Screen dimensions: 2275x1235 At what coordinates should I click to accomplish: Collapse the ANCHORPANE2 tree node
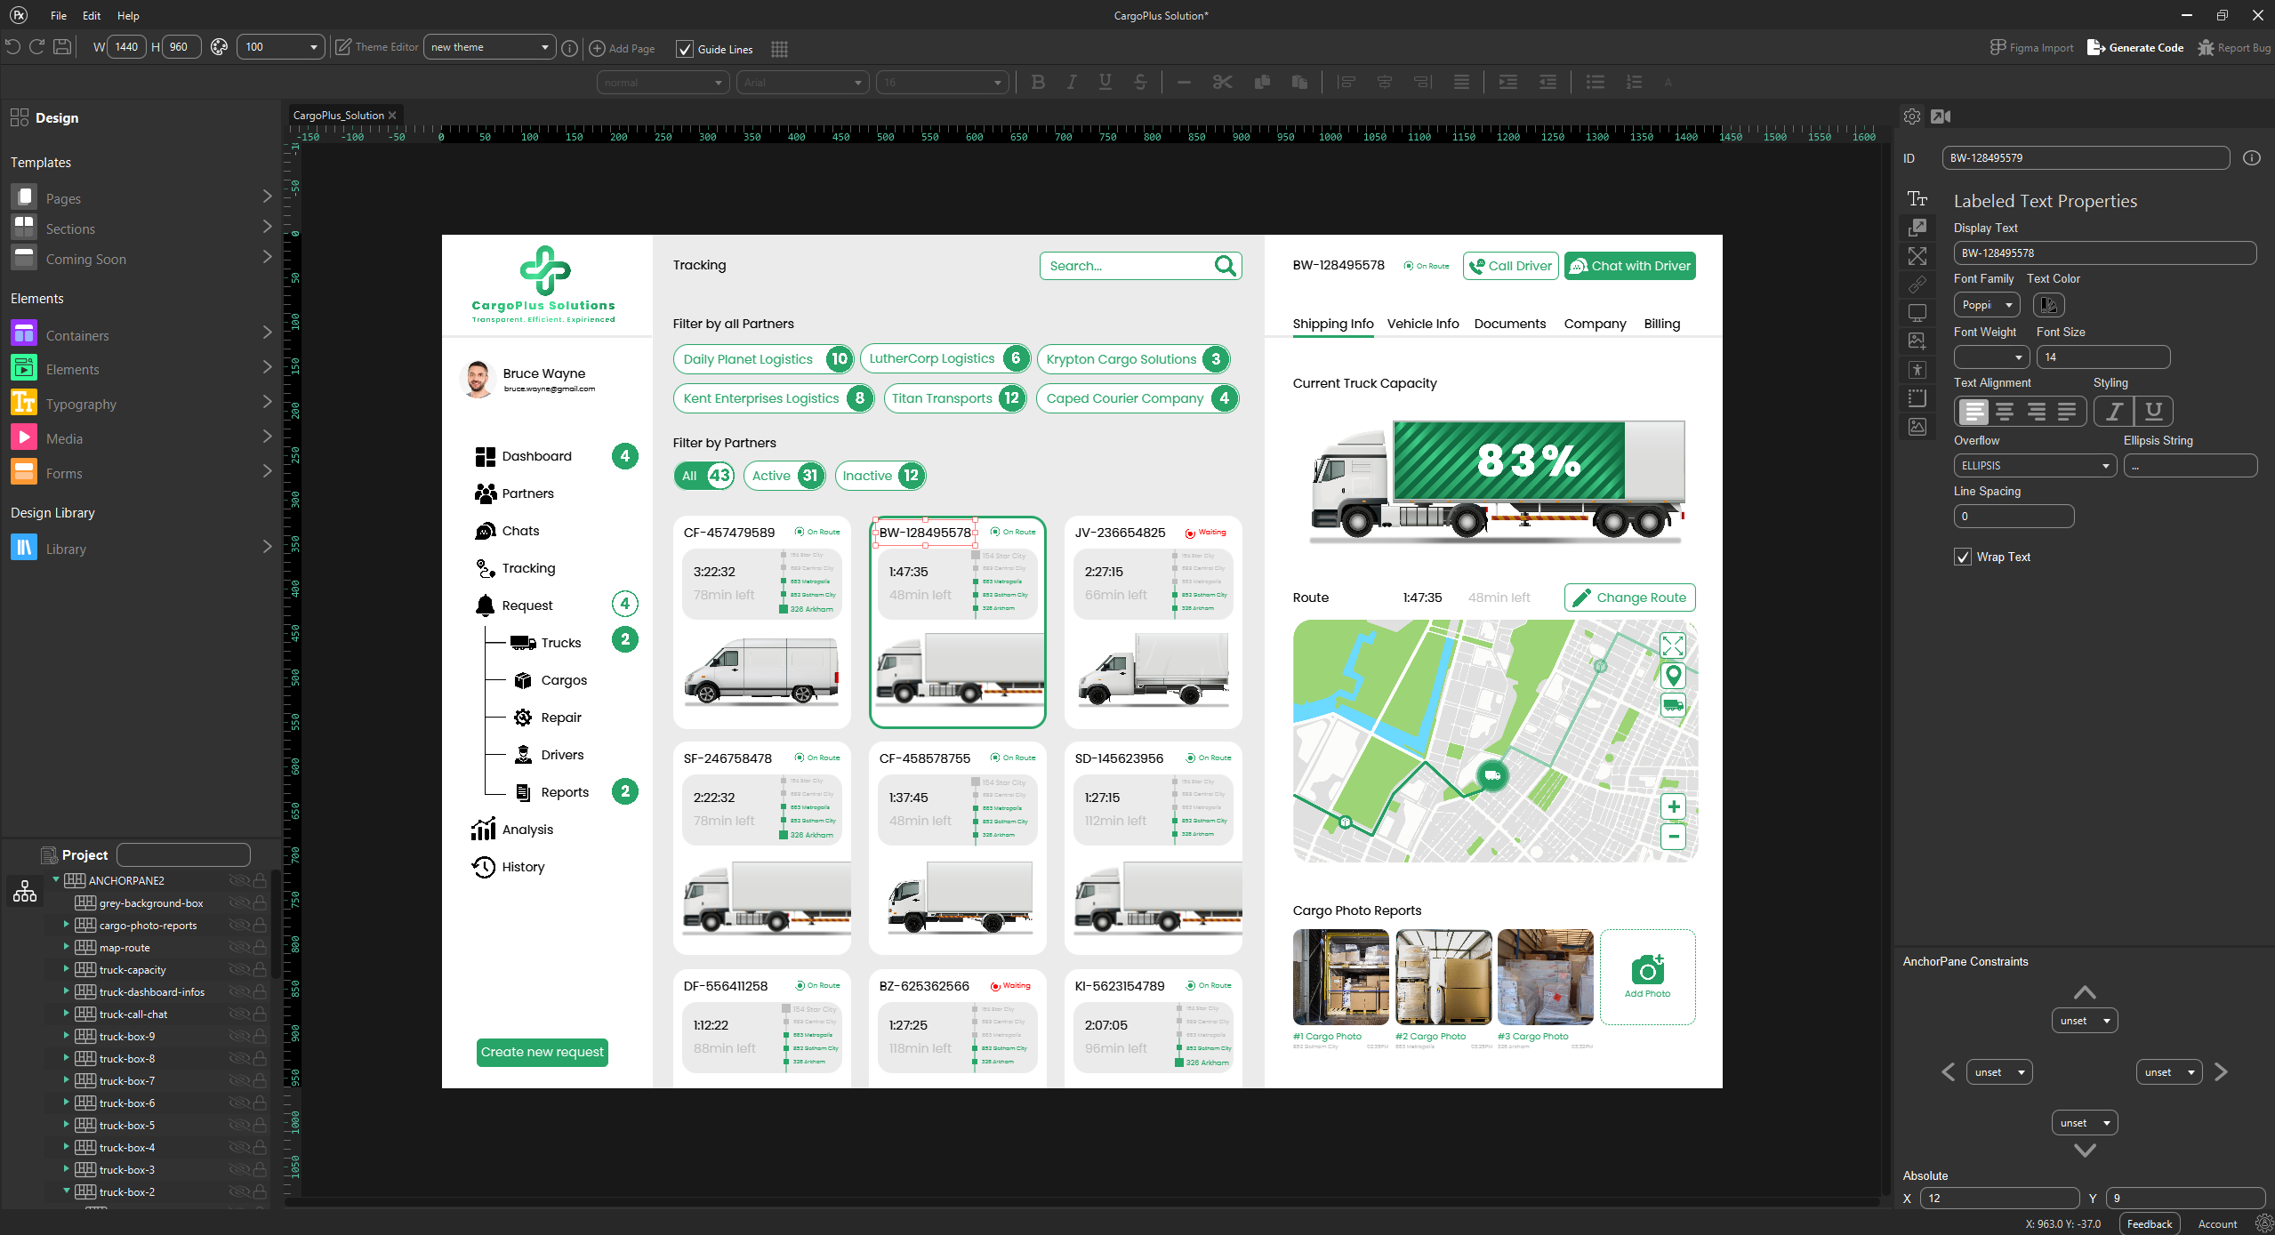coord(57,880)
